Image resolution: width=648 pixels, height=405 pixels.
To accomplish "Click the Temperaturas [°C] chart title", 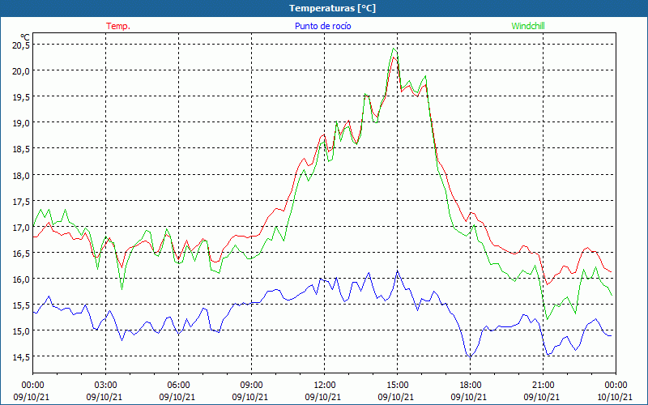I will (332, 8).
